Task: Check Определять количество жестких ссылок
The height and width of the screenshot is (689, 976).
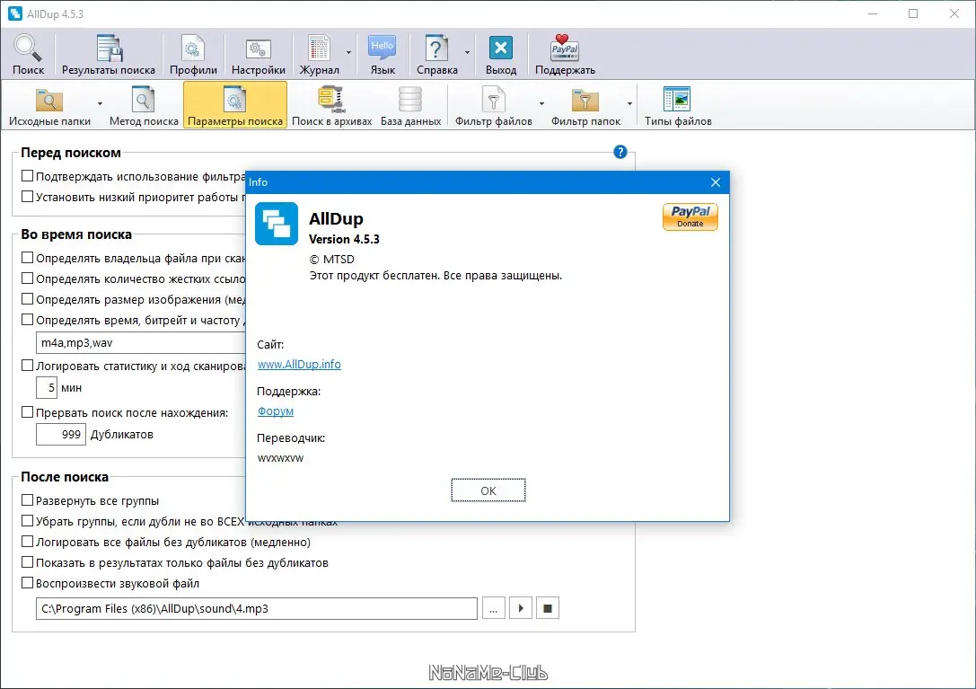Action: (28, 278)
